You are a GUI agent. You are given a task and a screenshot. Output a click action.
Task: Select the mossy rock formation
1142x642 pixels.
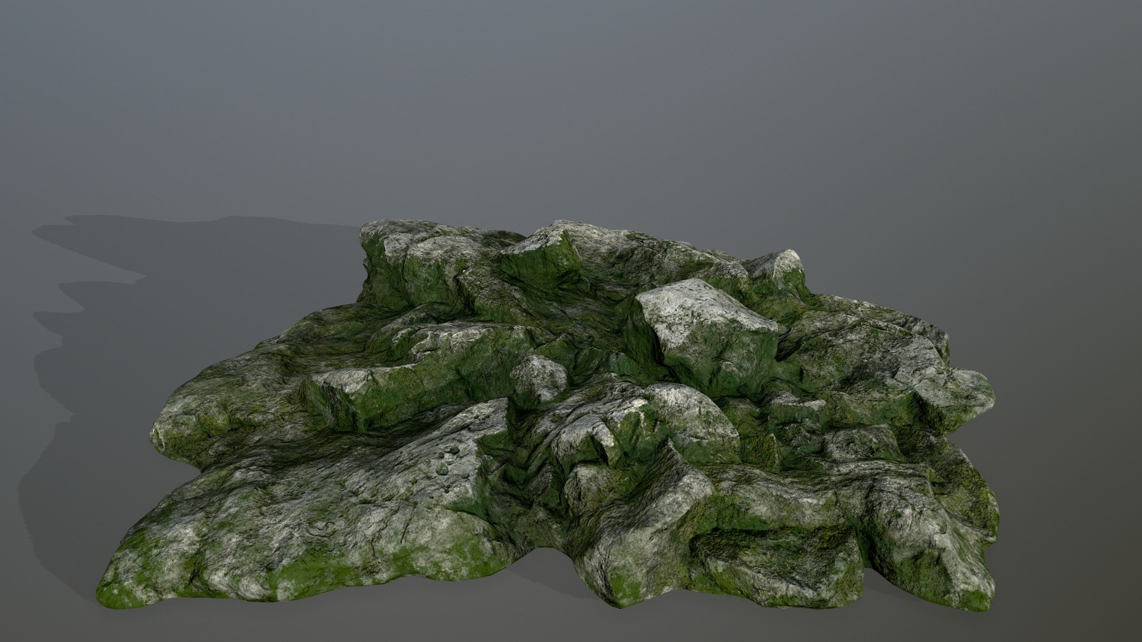571,412
